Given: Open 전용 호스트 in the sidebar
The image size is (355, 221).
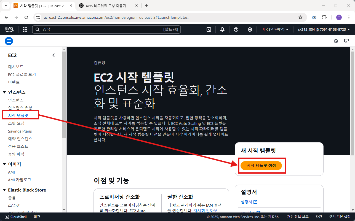Looking at the screenshot, I should 18,146.
